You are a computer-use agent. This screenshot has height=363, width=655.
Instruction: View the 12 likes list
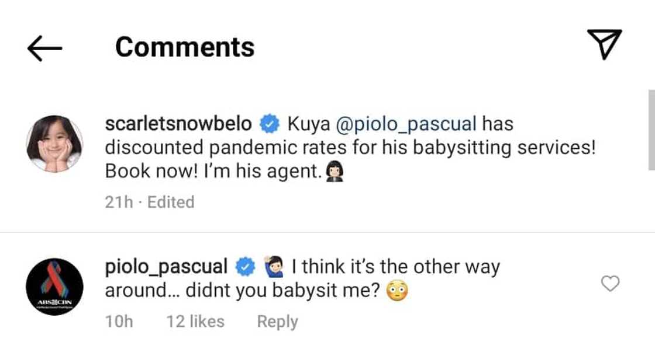pos(195,322)
